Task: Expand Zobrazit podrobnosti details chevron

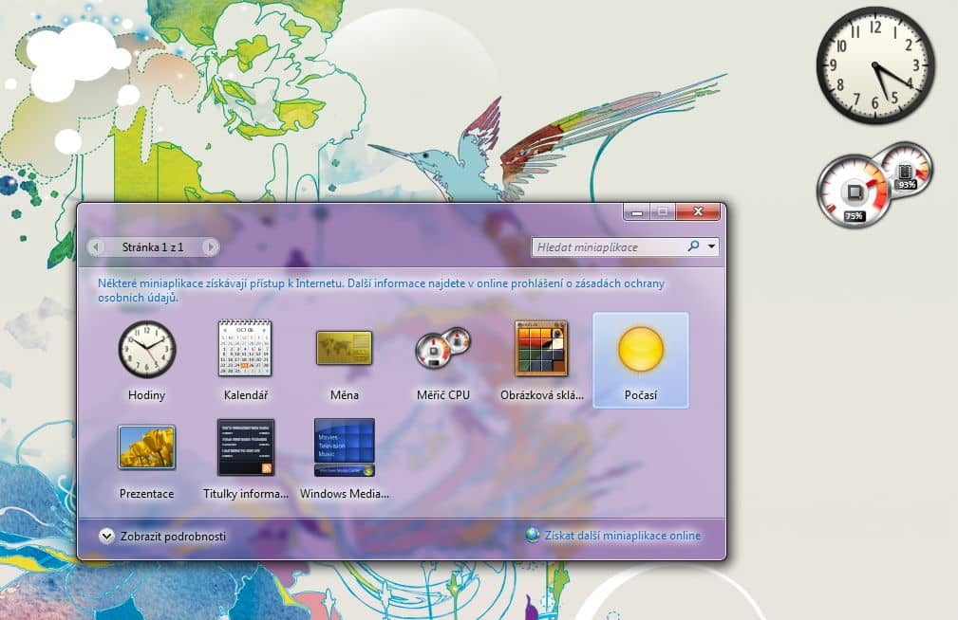Action: [106, 536]
